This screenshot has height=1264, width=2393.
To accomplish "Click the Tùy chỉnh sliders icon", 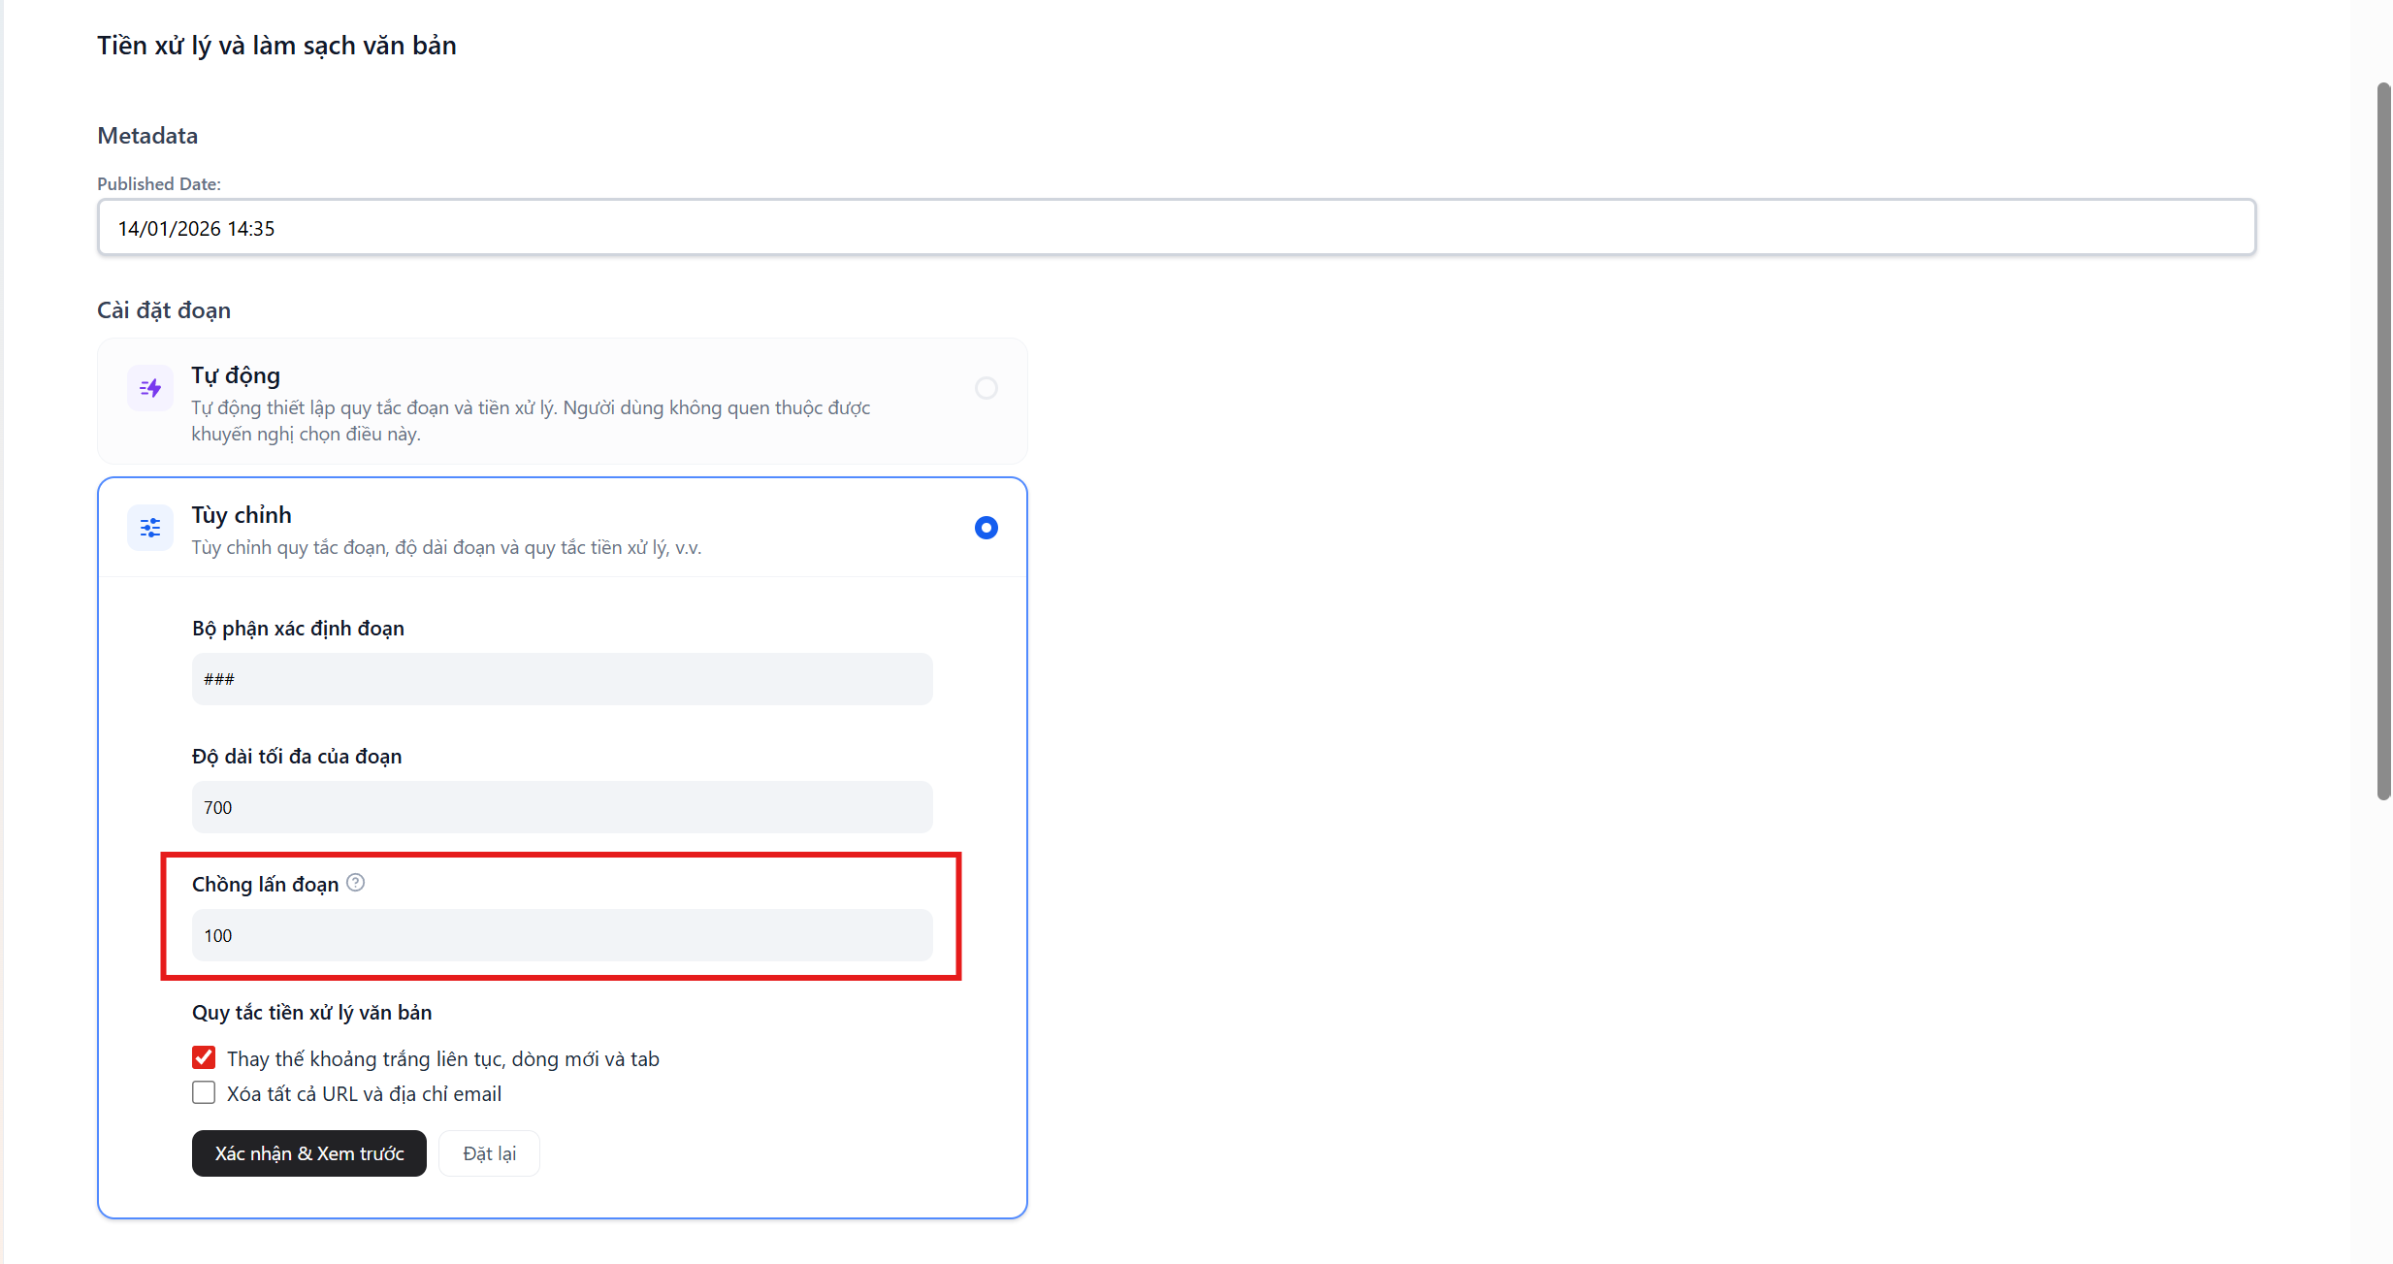I will tap(150, 528).
